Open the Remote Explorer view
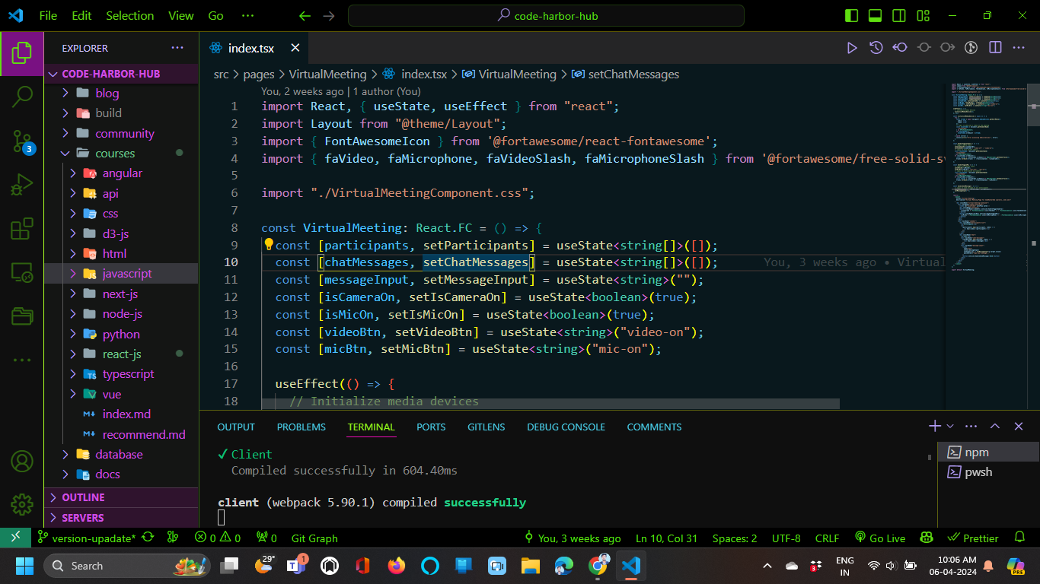The width and height of the screenshot is (1040, 584). click(22, 272)
